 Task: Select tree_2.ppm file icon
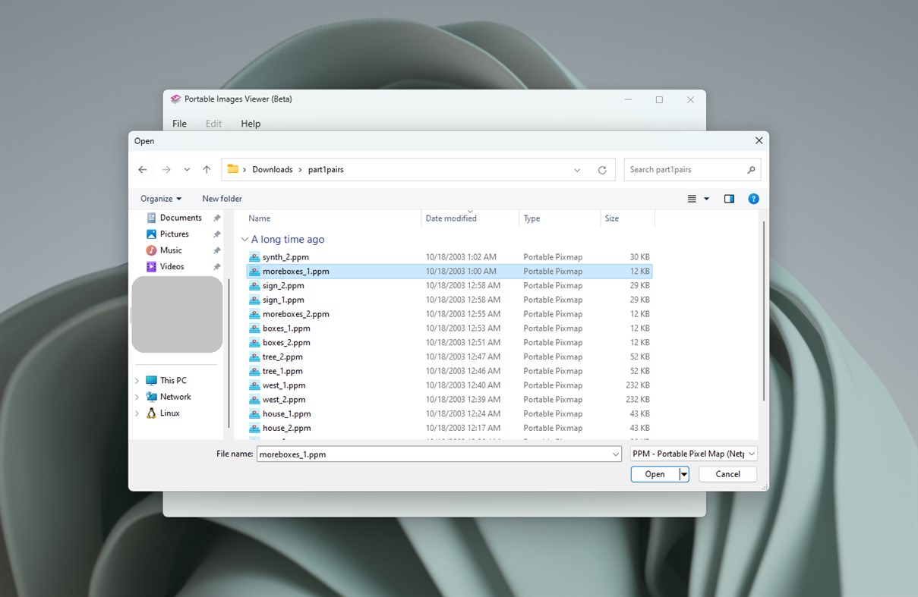coord(255,357)
